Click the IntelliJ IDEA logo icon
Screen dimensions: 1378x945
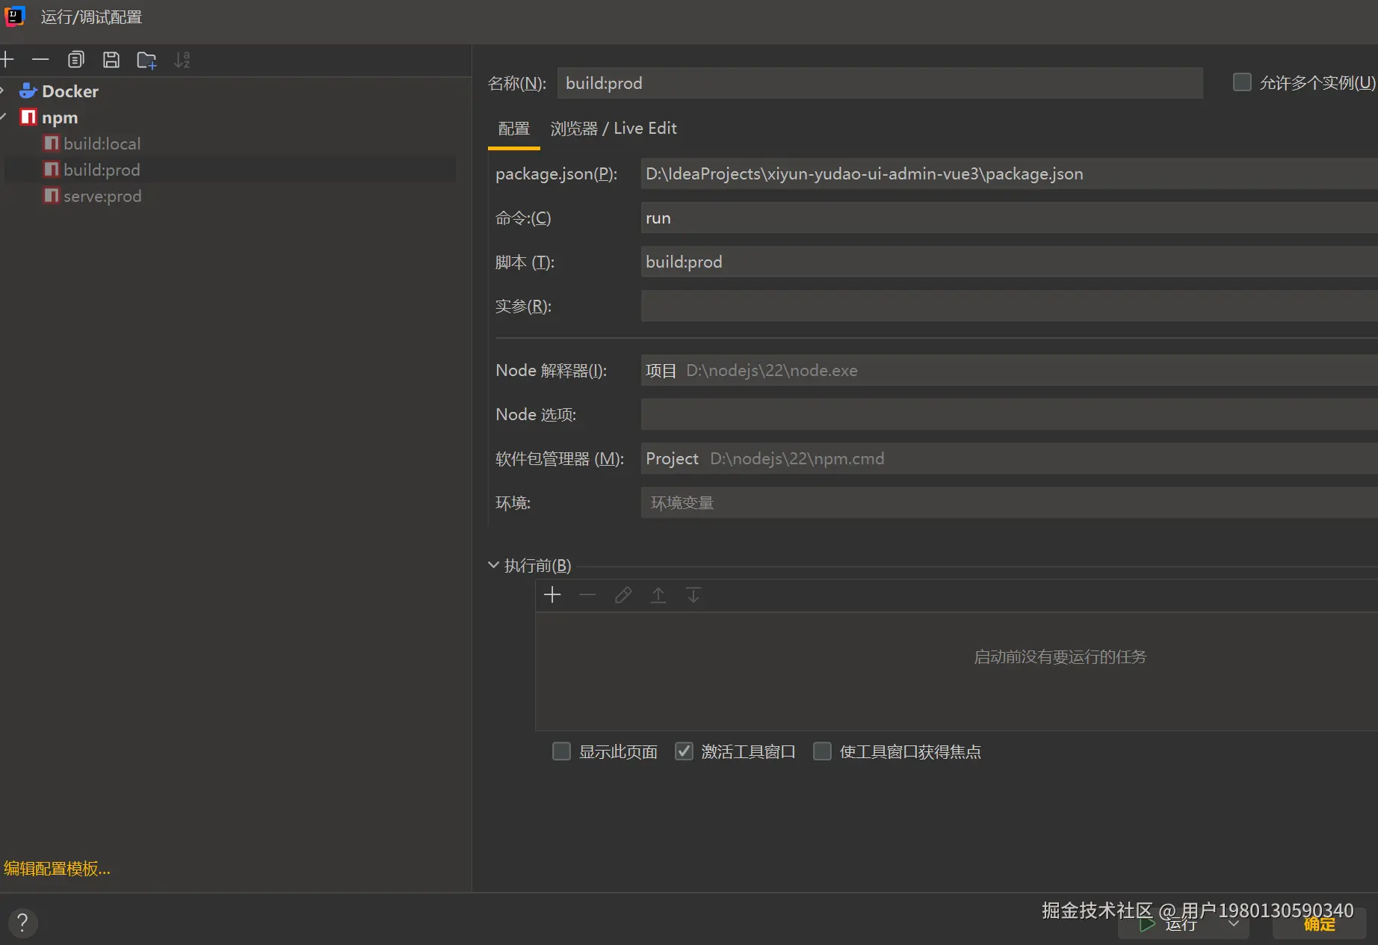pos(15,16)
